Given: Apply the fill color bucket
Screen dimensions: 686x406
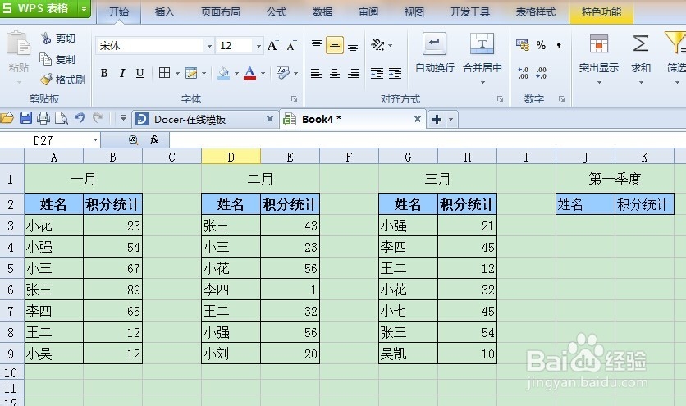Looking at the screenshot, I should click(223, 73).
